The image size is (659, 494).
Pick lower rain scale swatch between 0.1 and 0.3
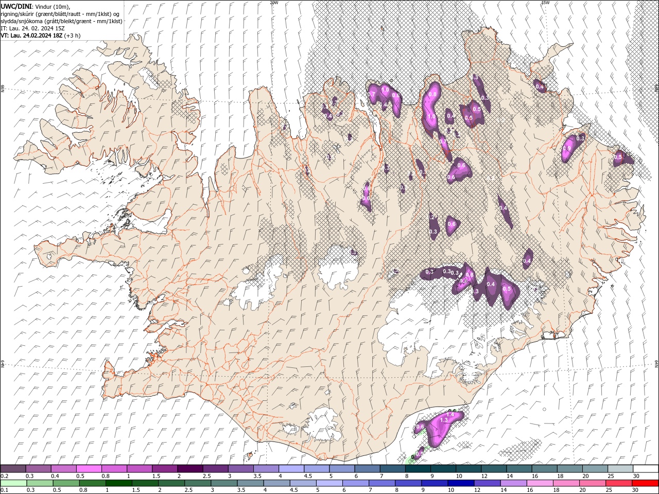[x=13, y=483]
